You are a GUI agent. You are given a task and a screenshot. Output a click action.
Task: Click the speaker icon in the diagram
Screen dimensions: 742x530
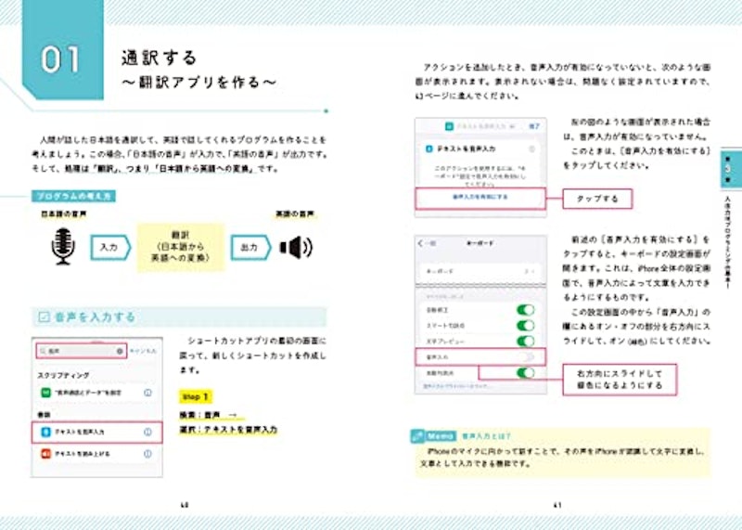tap(296, 247)
